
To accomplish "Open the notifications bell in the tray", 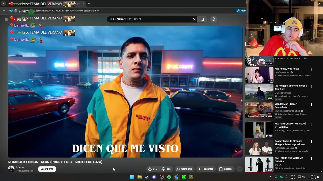I will pos(318,177).
